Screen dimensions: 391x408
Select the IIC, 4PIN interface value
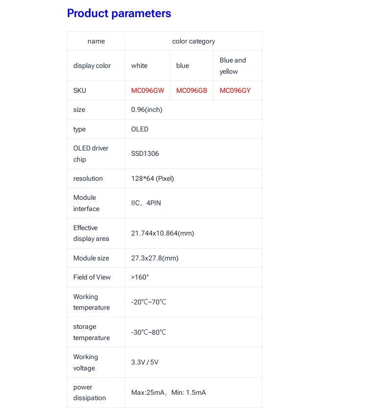[146, 203]
